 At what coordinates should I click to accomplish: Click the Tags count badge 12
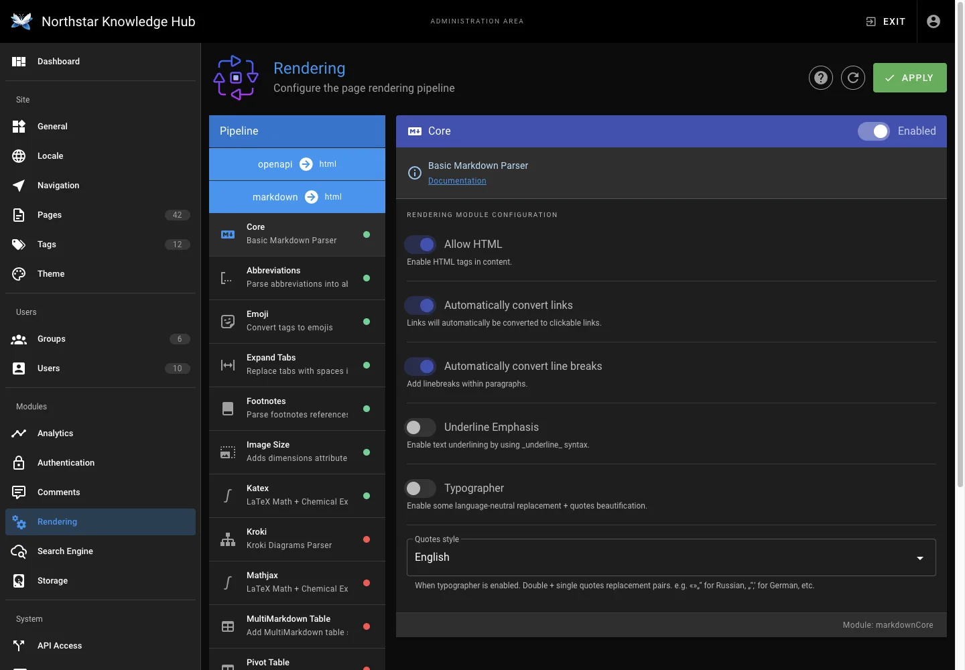[x=178, y=245]
